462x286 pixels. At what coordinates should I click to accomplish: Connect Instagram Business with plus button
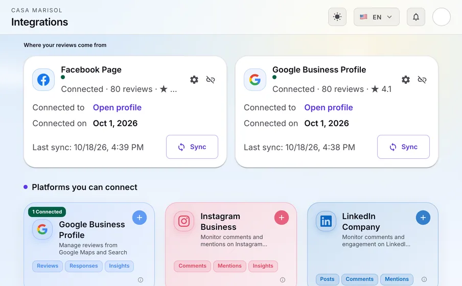[x=282, y=218]
